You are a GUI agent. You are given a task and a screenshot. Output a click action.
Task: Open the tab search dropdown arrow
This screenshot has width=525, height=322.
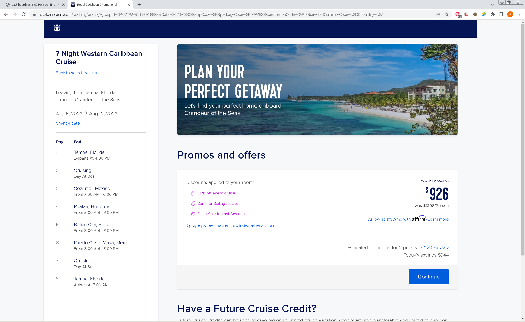(x=492, y=5)
